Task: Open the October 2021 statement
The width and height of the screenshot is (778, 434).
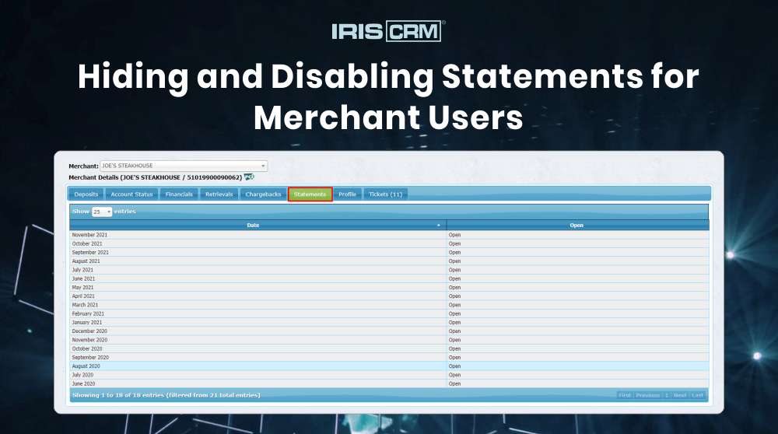Action: pos(454,244)
